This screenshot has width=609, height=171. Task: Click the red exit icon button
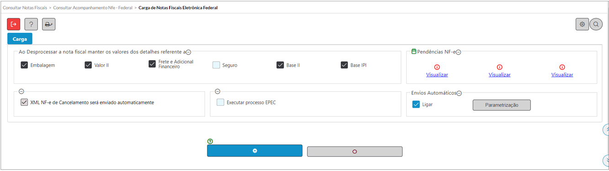coord(14,24)
